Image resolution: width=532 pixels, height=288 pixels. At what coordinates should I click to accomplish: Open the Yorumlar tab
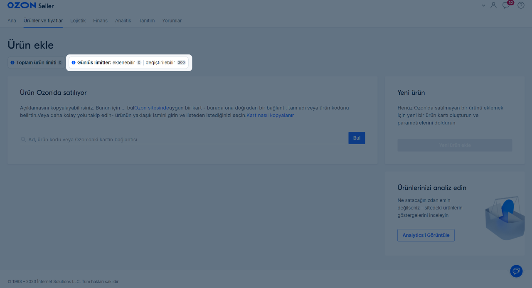(x=172, y=20)
